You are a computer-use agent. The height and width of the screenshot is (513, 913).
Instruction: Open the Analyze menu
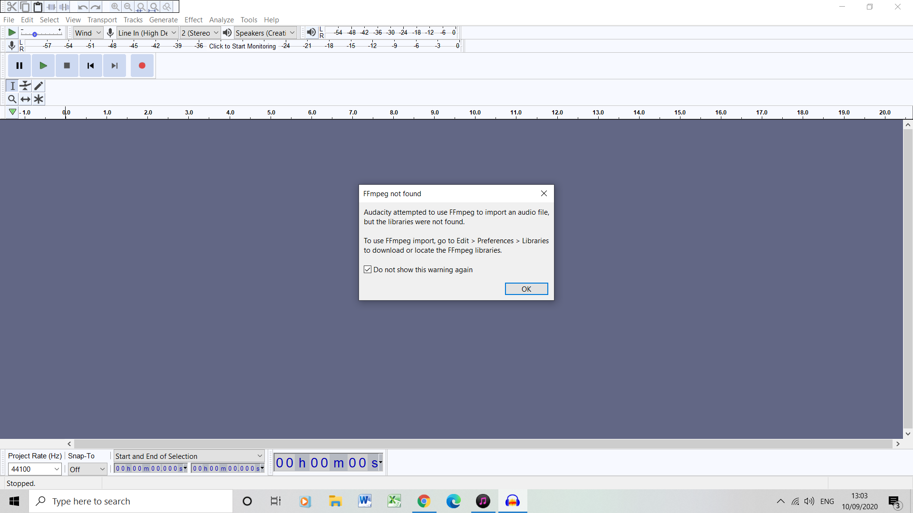click(222, 19)
